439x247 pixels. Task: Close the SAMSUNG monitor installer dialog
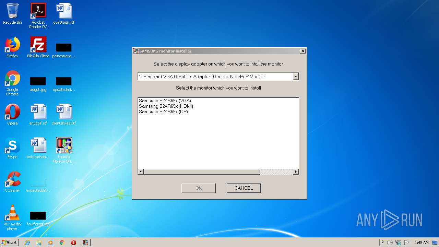pos(302,51)
